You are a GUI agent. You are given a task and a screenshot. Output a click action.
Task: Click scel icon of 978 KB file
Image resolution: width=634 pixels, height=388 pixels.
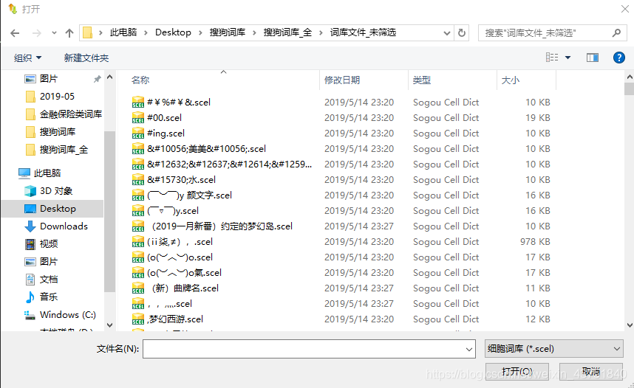tap(138, 242)
